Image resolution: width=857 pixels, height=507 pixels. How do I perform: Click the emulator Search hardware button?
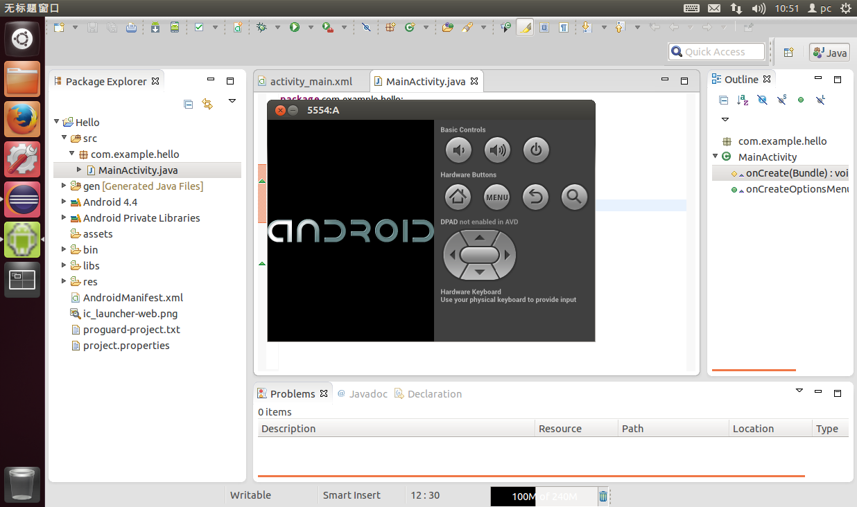point(574,197)
